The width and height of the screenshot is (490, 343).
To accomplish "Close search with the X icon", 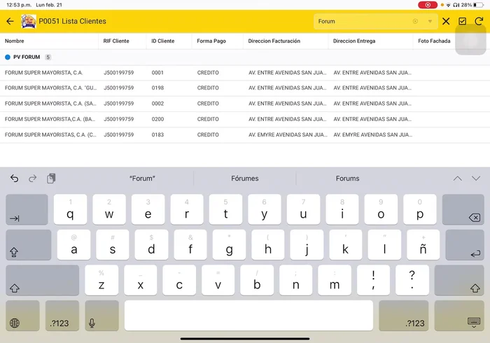I will click(x=446, y=22).
